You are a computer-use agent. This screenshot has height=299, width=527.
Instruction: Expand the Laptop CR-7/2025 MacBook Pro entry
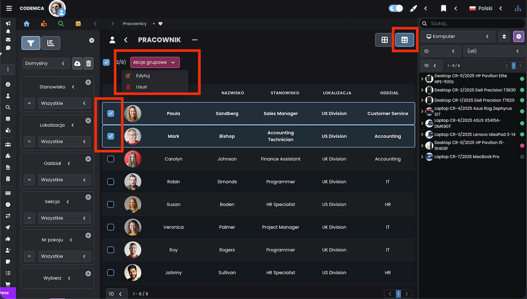[x=422, y=157]
